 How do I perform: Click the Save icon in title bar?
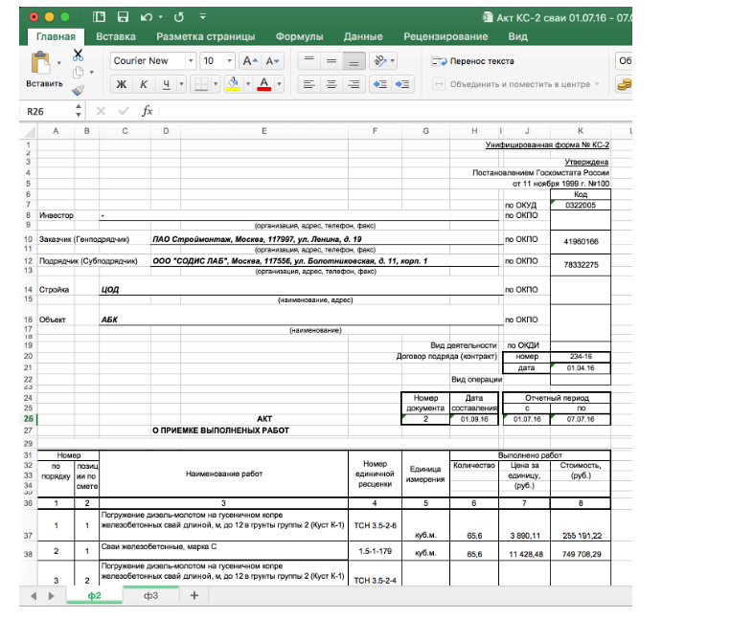pyautogui.click(x=123, y=17)
